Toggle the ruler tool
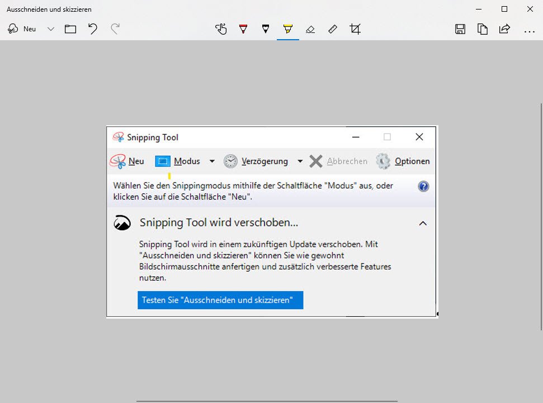 coord(332,29)
